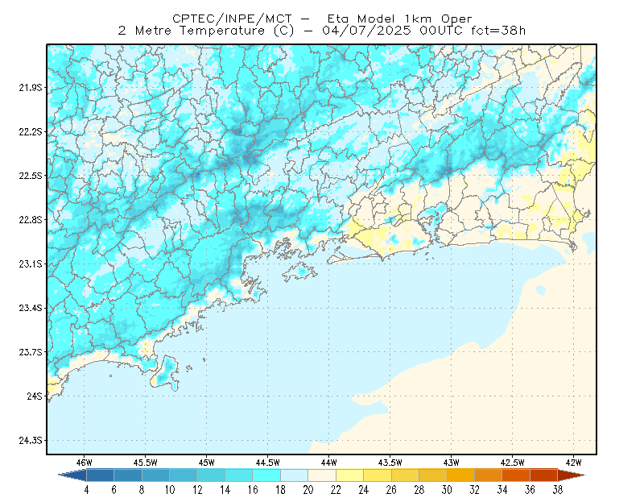The height and width of the screenshot is (498, 644).
Task: Click the 12-14 degree teal color swatch
Action: point(211,475)
